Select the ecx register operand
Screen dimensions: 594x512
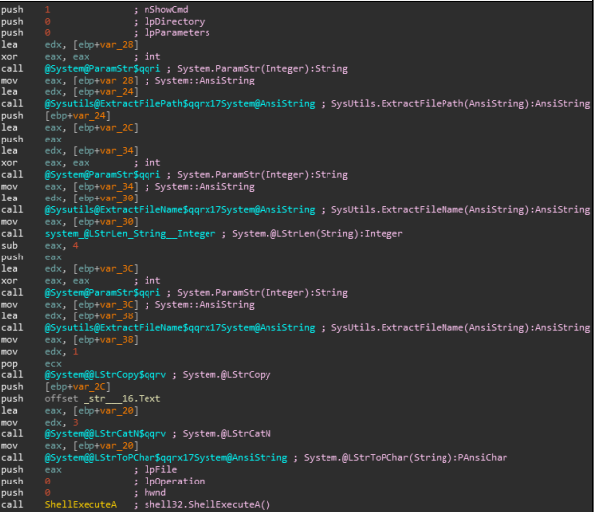(x=53, y=364)
